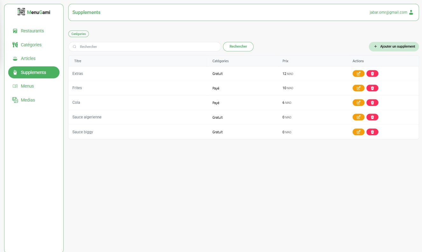Delete the Frites supplement with trash icon
The image size is (422, 252).
click(x=372, y=88)
